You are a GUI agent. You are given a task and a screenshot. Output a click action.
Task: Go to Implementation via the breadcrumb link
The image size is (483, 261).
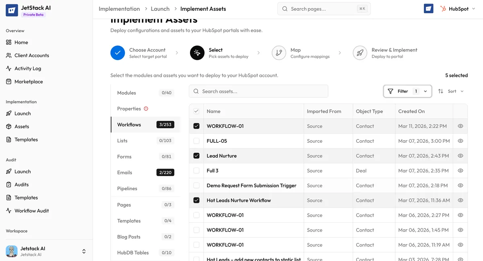(x=119, y=8)
